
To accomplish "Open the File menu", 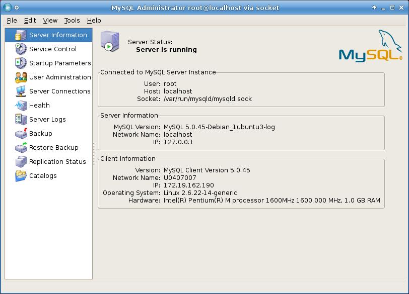I will click(12, 21).
